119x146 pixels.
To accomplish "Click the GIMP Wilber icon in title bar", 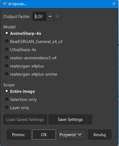I will (4, 4).
